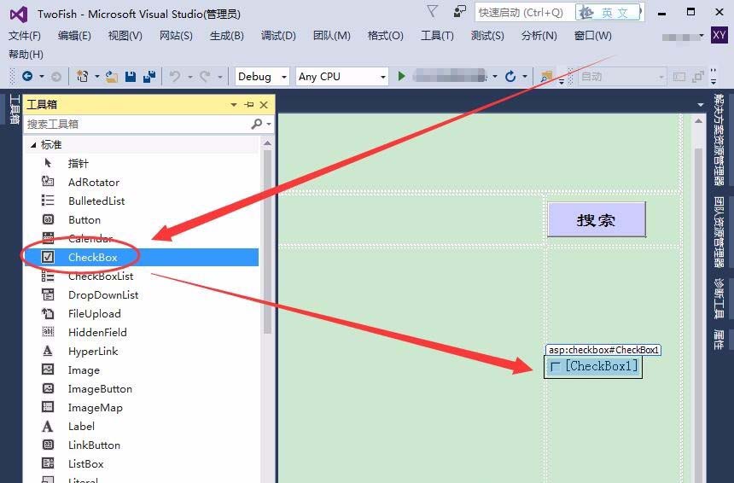Screen dimensions: 734x483
Task: Click the CheckBoxList control icon
Action: [x=48, y=276]
